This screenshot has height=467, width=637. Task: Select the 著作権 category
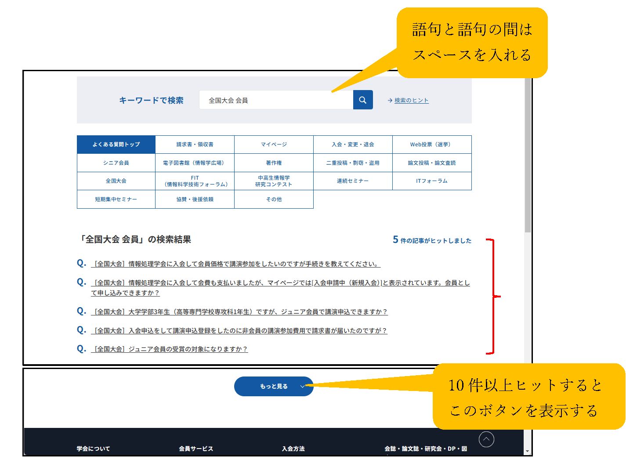click(x=274, y=163)
